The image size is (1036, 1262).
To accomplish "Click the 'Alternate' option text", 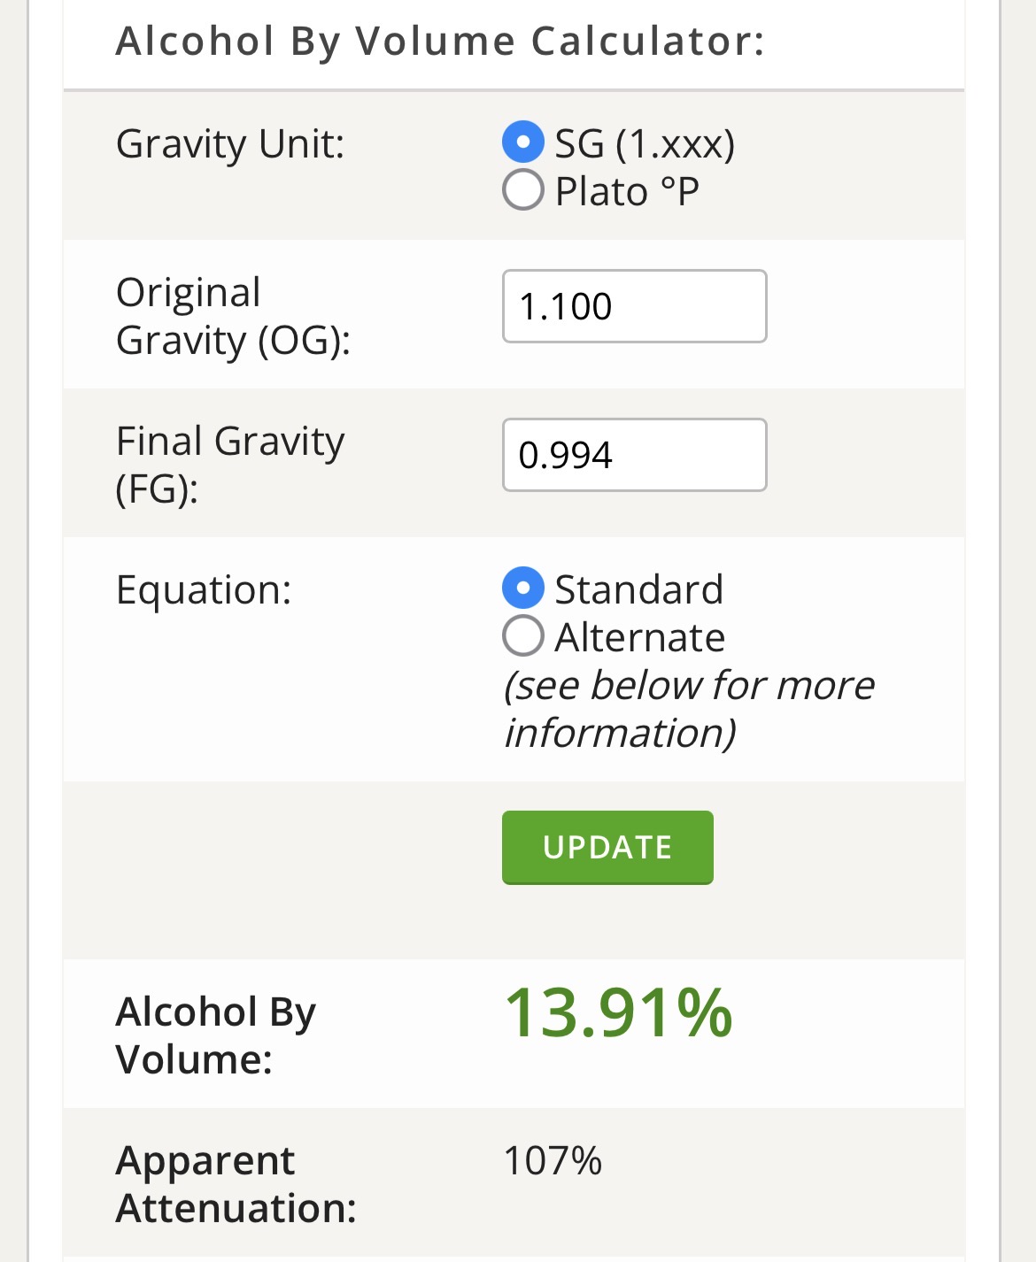I will coord(639,637).
